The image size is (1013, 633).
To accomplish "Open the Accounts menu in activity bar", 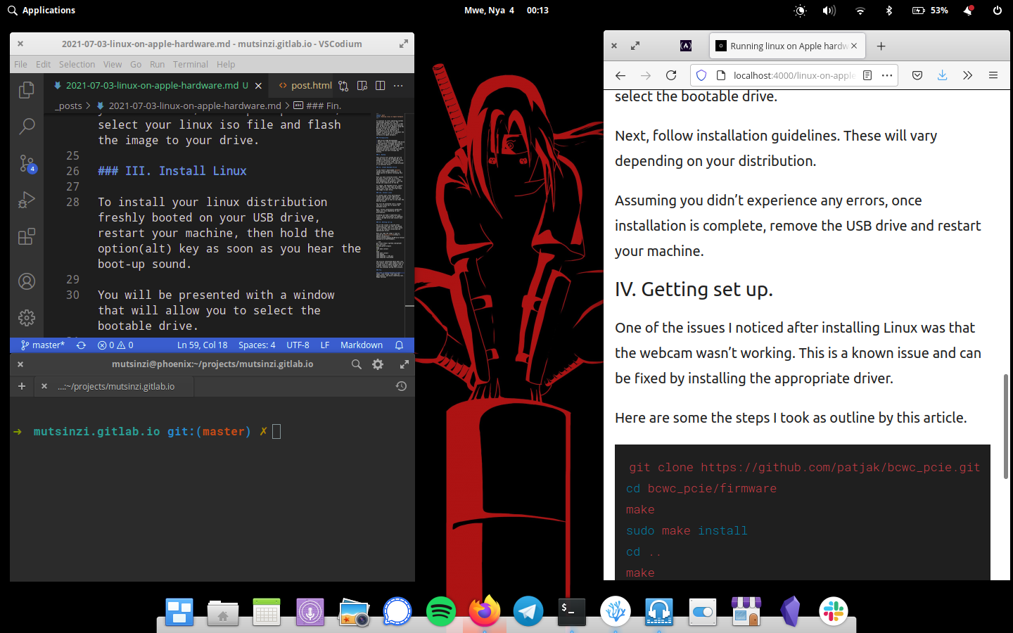I will 27,281.
